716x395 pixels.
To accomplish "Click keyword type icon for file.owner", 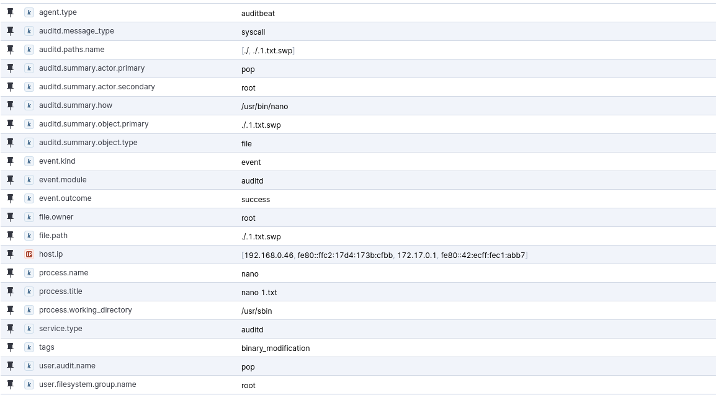I will pos(29,217).
